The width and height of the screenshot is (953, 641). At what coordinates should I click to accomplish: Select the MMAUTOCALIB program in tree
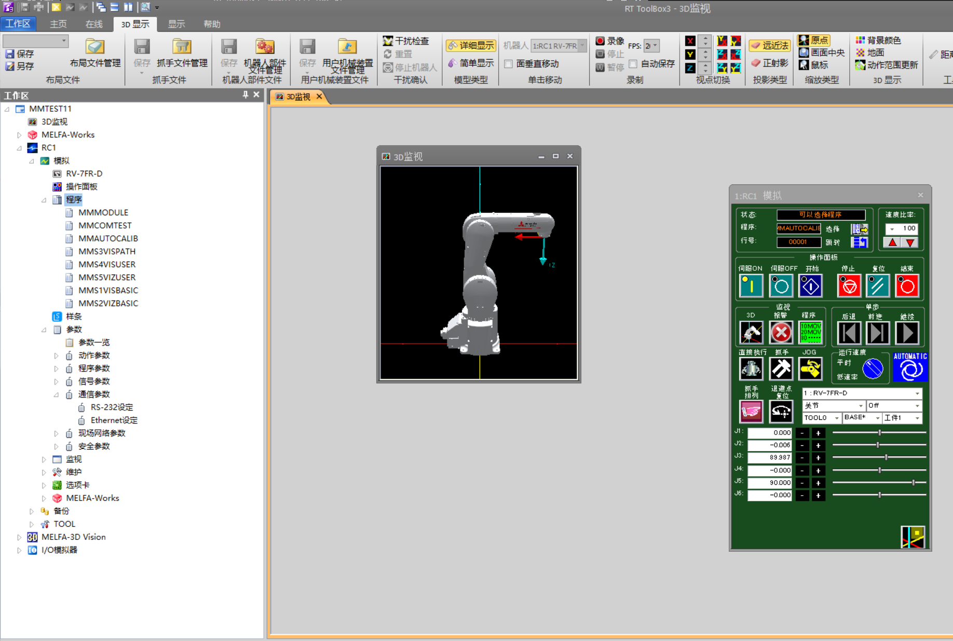pyautogui.click(x=108, y=238)
